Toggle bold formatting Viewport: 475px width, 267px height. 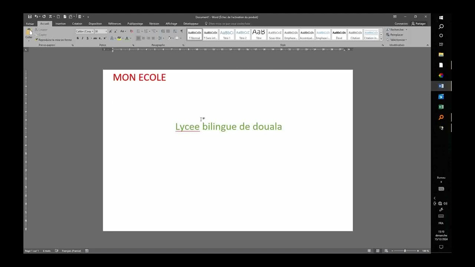(78, 38)
